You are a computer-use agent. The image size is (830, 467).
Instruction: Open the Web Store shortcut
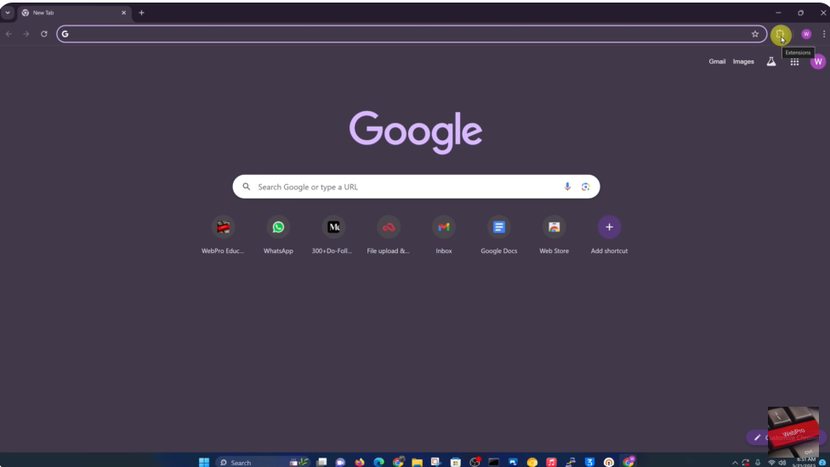coord(554,235)
